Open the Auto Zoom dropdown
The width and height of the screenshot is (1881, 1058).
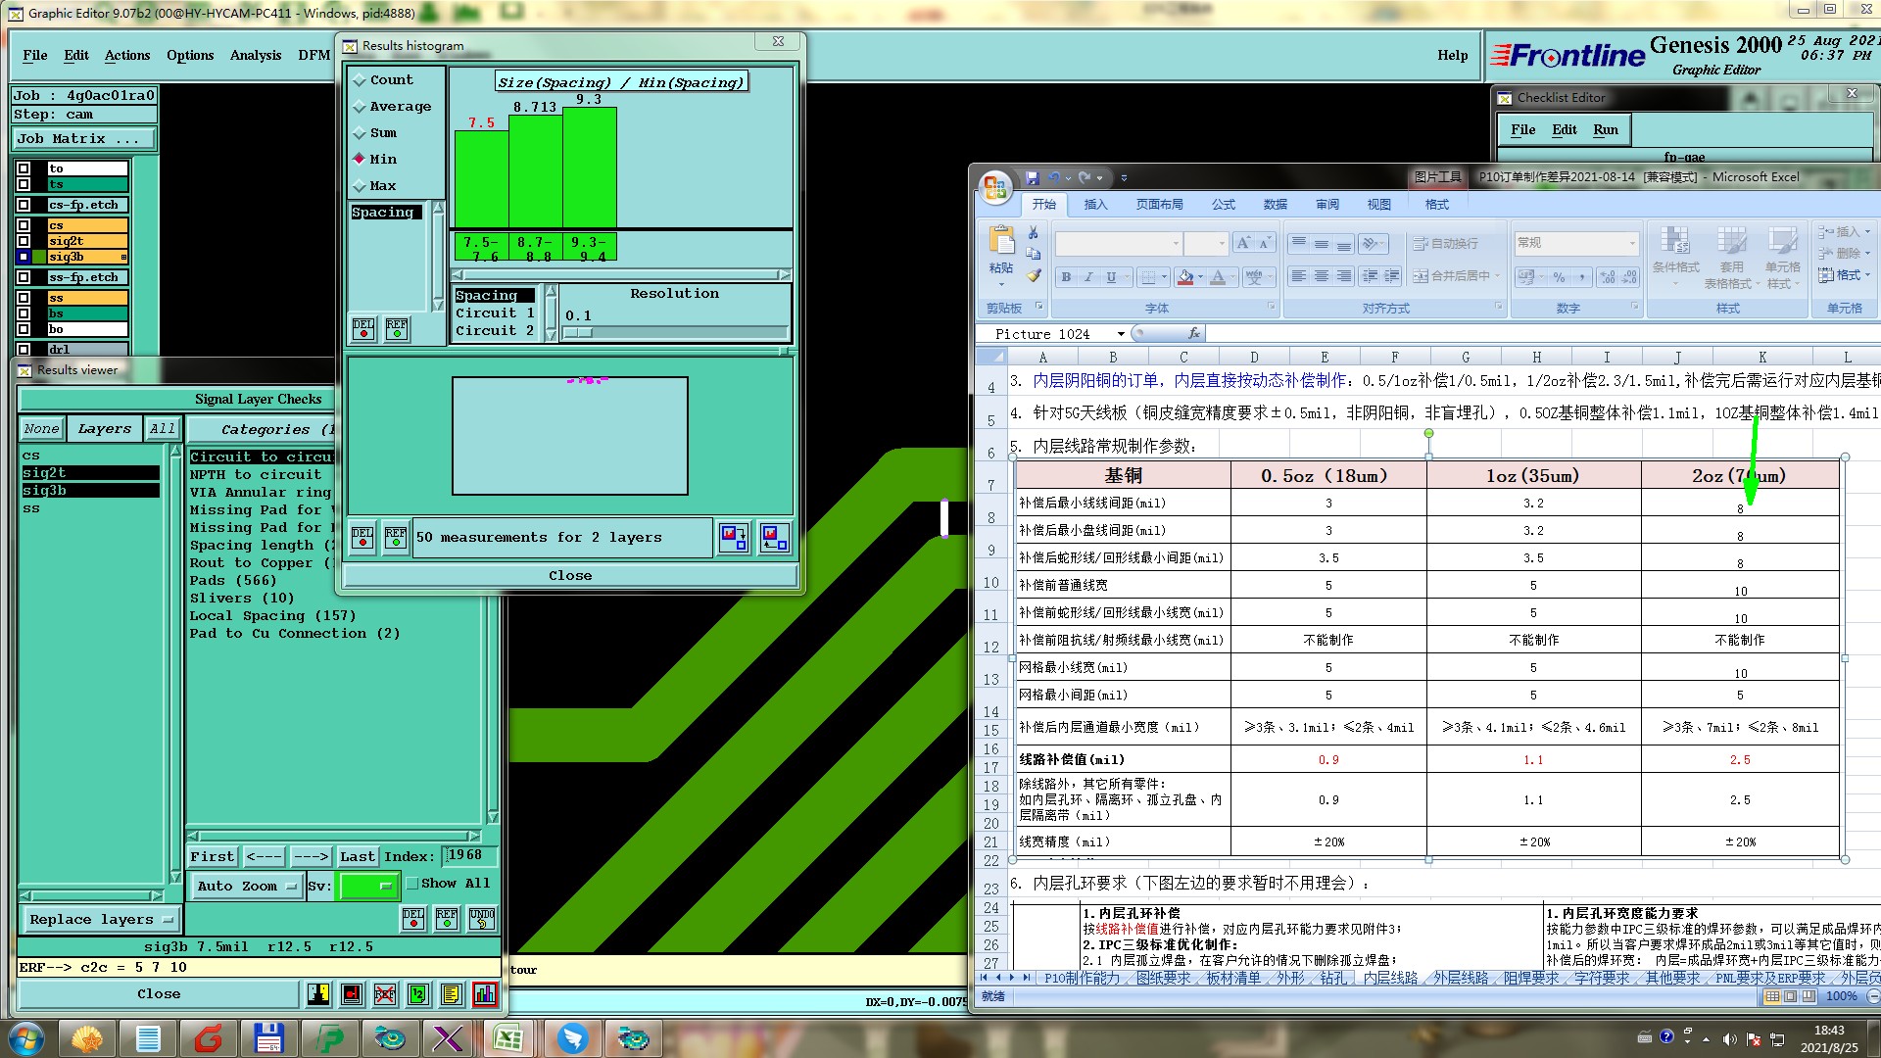pyautogui.click(x=246, y=886)
